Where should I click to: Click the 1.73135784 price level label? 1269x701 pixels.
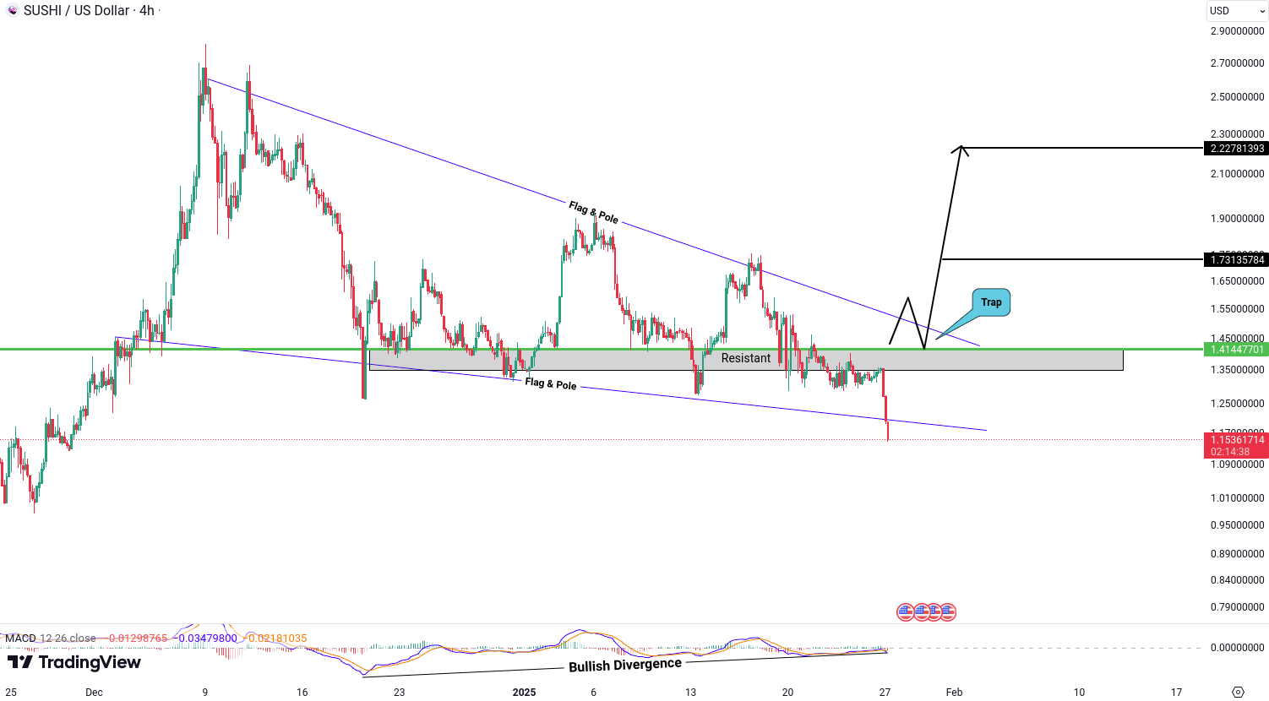coord(1237,260)
